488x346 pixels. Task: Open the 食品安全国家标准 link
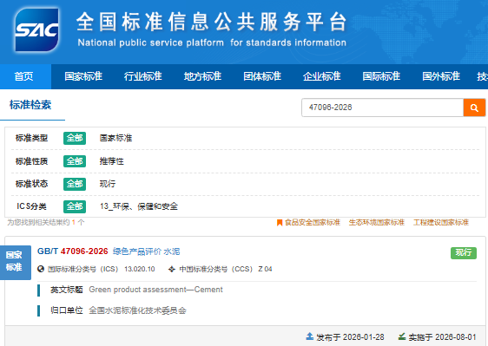tap(313, 223)
